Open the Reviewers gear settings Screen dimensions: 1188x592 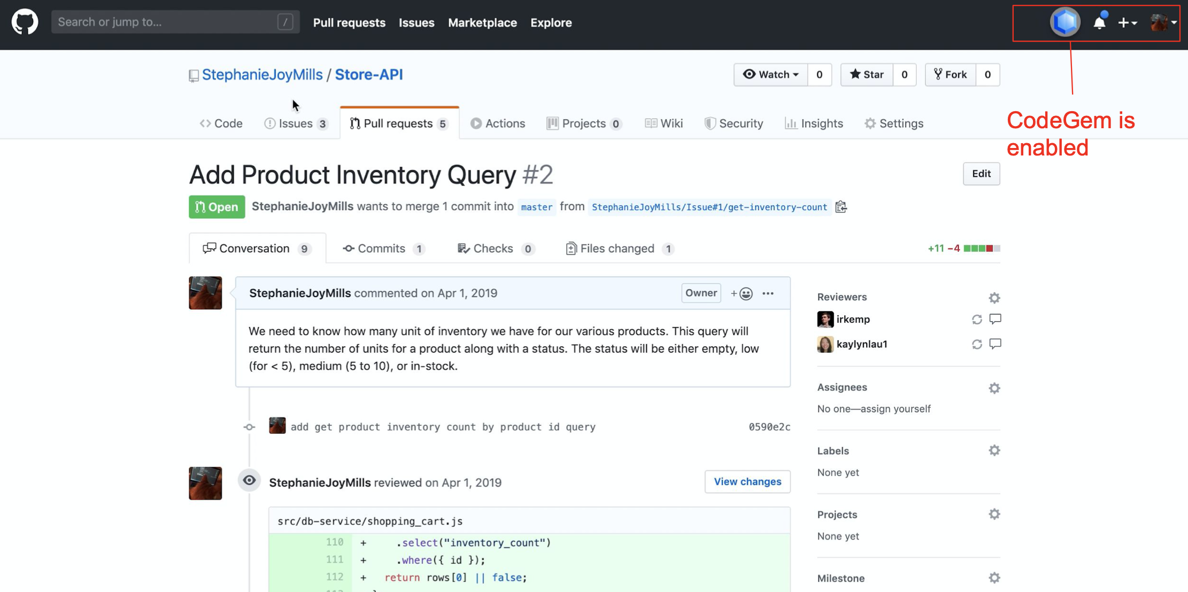point(994,298)
